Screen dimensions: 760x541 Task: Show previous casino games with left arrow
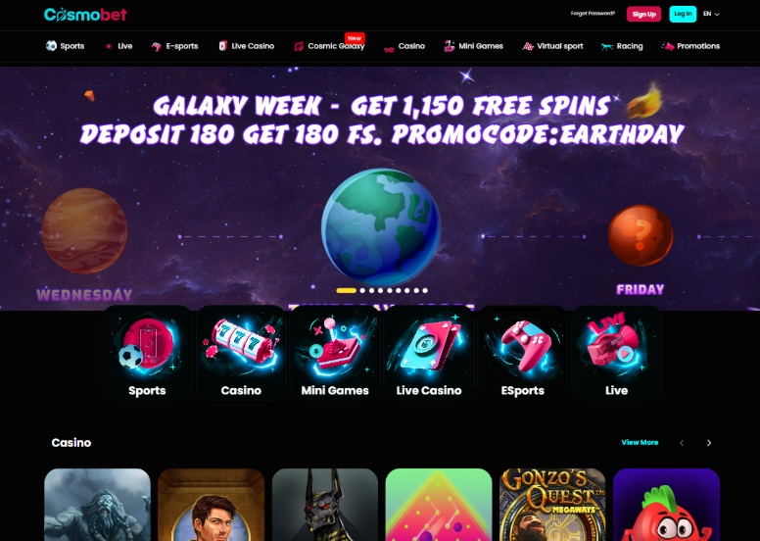(x=682, y=443)
